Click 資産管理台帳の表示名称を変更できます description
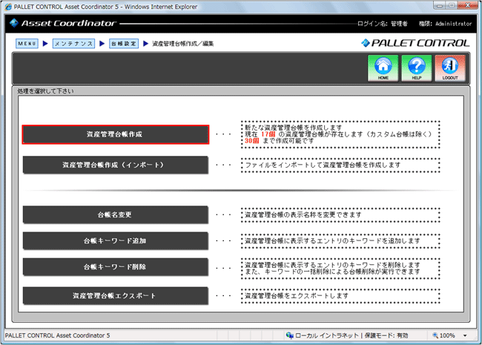 coord(303,214)
